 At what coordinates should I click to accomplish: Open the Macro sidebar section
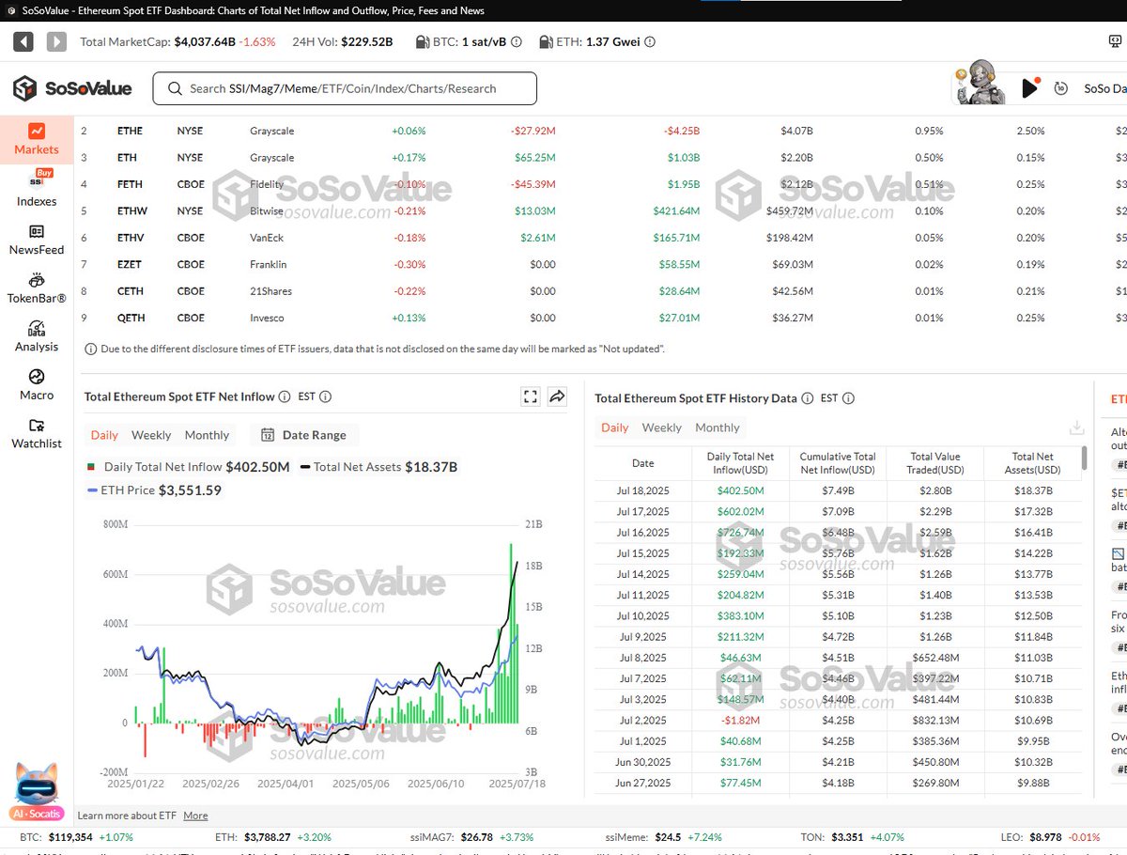click(x=37, y=385)
